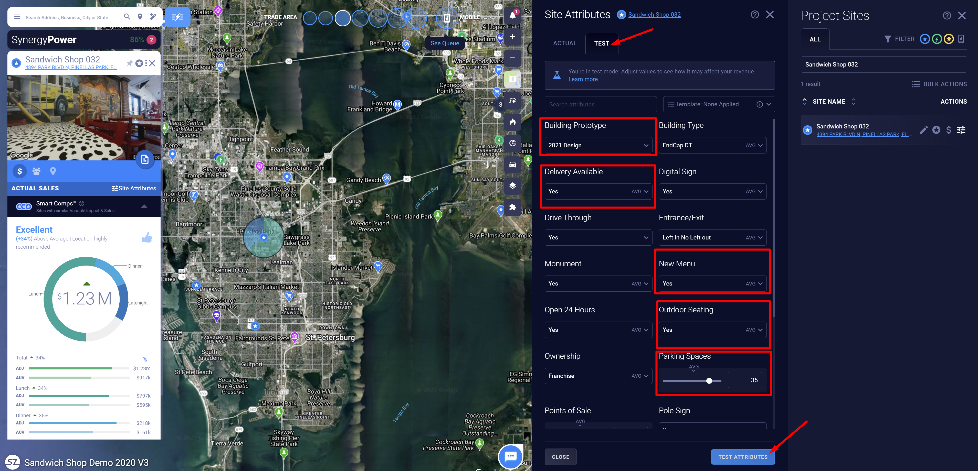This screenshot has width=978, height=471.
Task: Close the Sandwich Shop 032 card
Action: pos(152,63)
